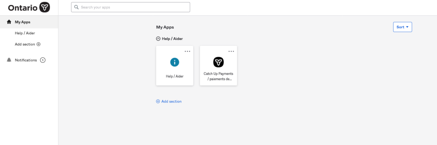Image resolution: width=437 pixels, height=145 pixels.
Task: Click the magnifying glass search icon
Action: click(x=76, y=7)
